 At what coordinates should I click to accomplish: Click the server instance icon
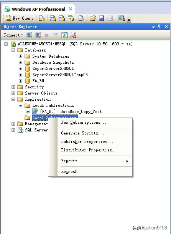click(x=13, y=44)
